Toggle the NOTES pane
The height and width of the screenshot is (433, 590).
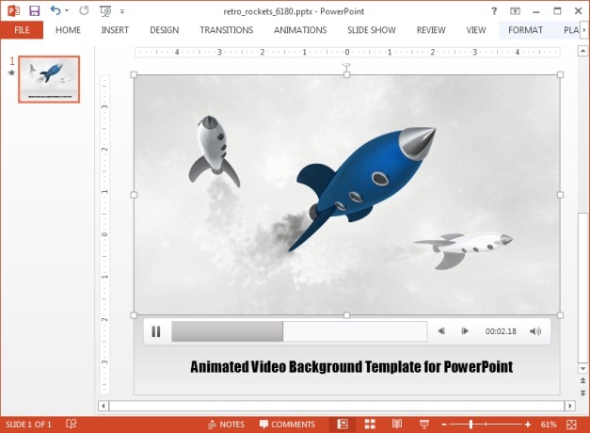pyautogui.click(x=226, y=425)
